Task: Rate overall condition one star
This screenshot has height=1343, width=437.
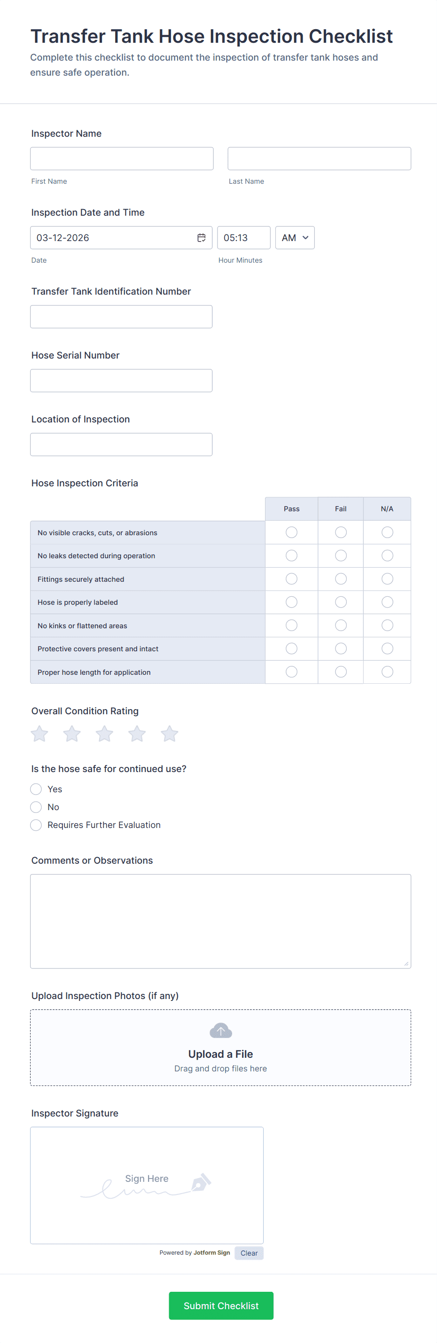Action: pos(39,734)
